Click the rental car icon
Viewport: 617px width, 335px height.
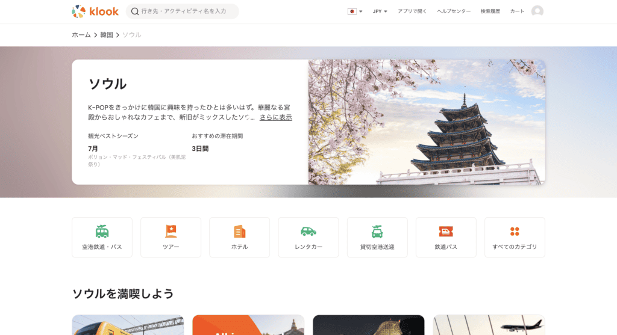coord(308,232)
